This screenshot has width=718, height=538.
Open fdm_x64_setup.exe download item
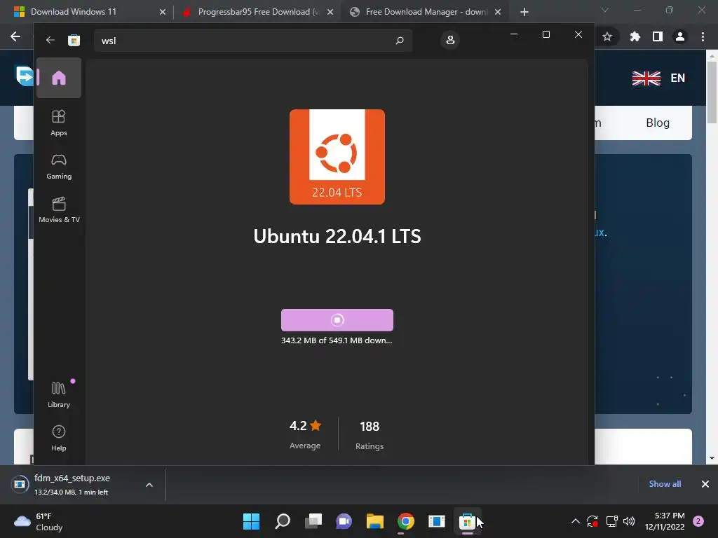pos(73,485)
